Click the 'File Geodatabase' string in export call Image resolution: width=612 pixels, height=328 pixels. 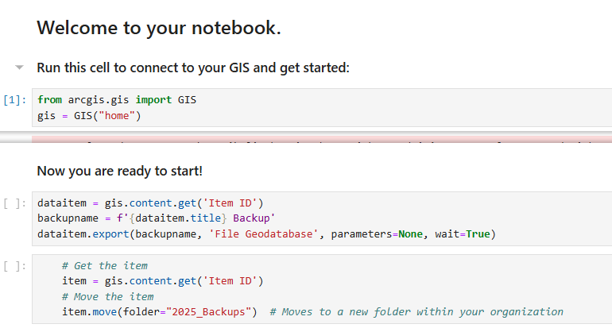(268, 234)
